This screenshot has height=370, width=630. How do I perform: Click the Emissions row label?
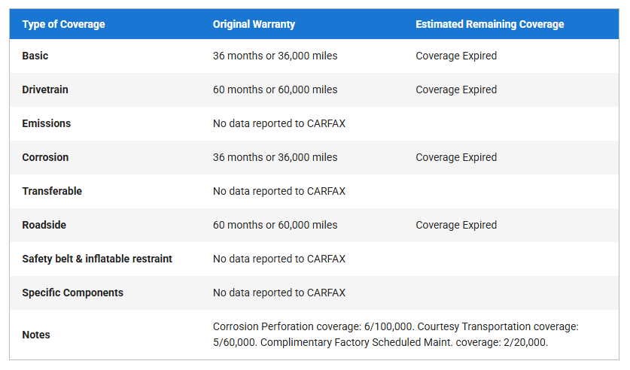[x=47, y=123]
